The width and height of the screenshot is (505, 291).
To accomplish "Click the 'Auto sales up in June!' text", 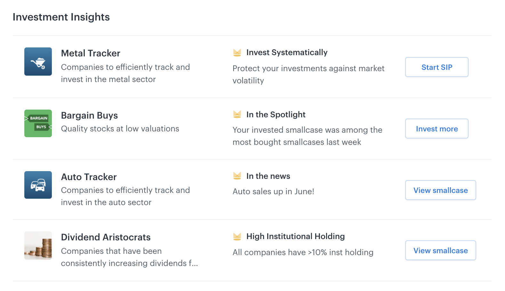I will pyautogui.click(x=273, y=191).
